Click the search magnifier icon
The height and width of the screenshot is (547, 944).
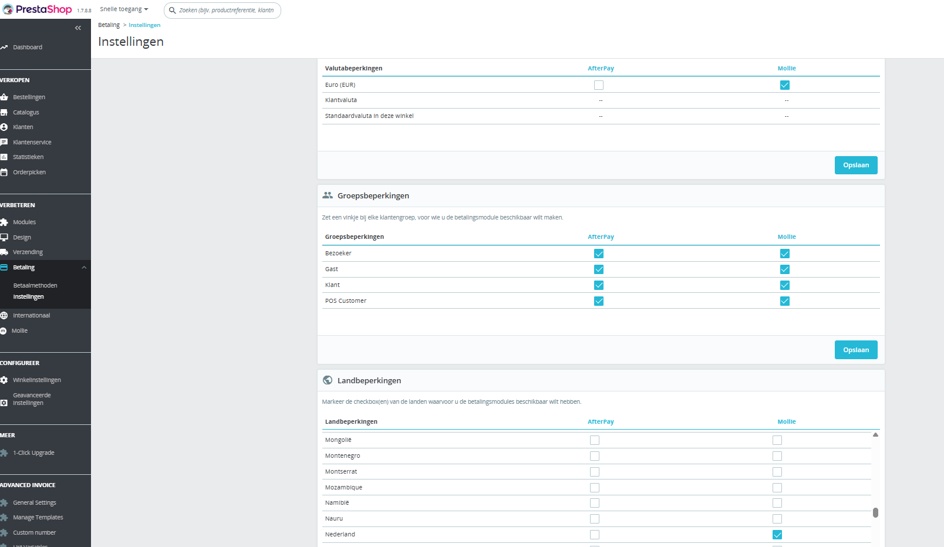pos(173,11)
